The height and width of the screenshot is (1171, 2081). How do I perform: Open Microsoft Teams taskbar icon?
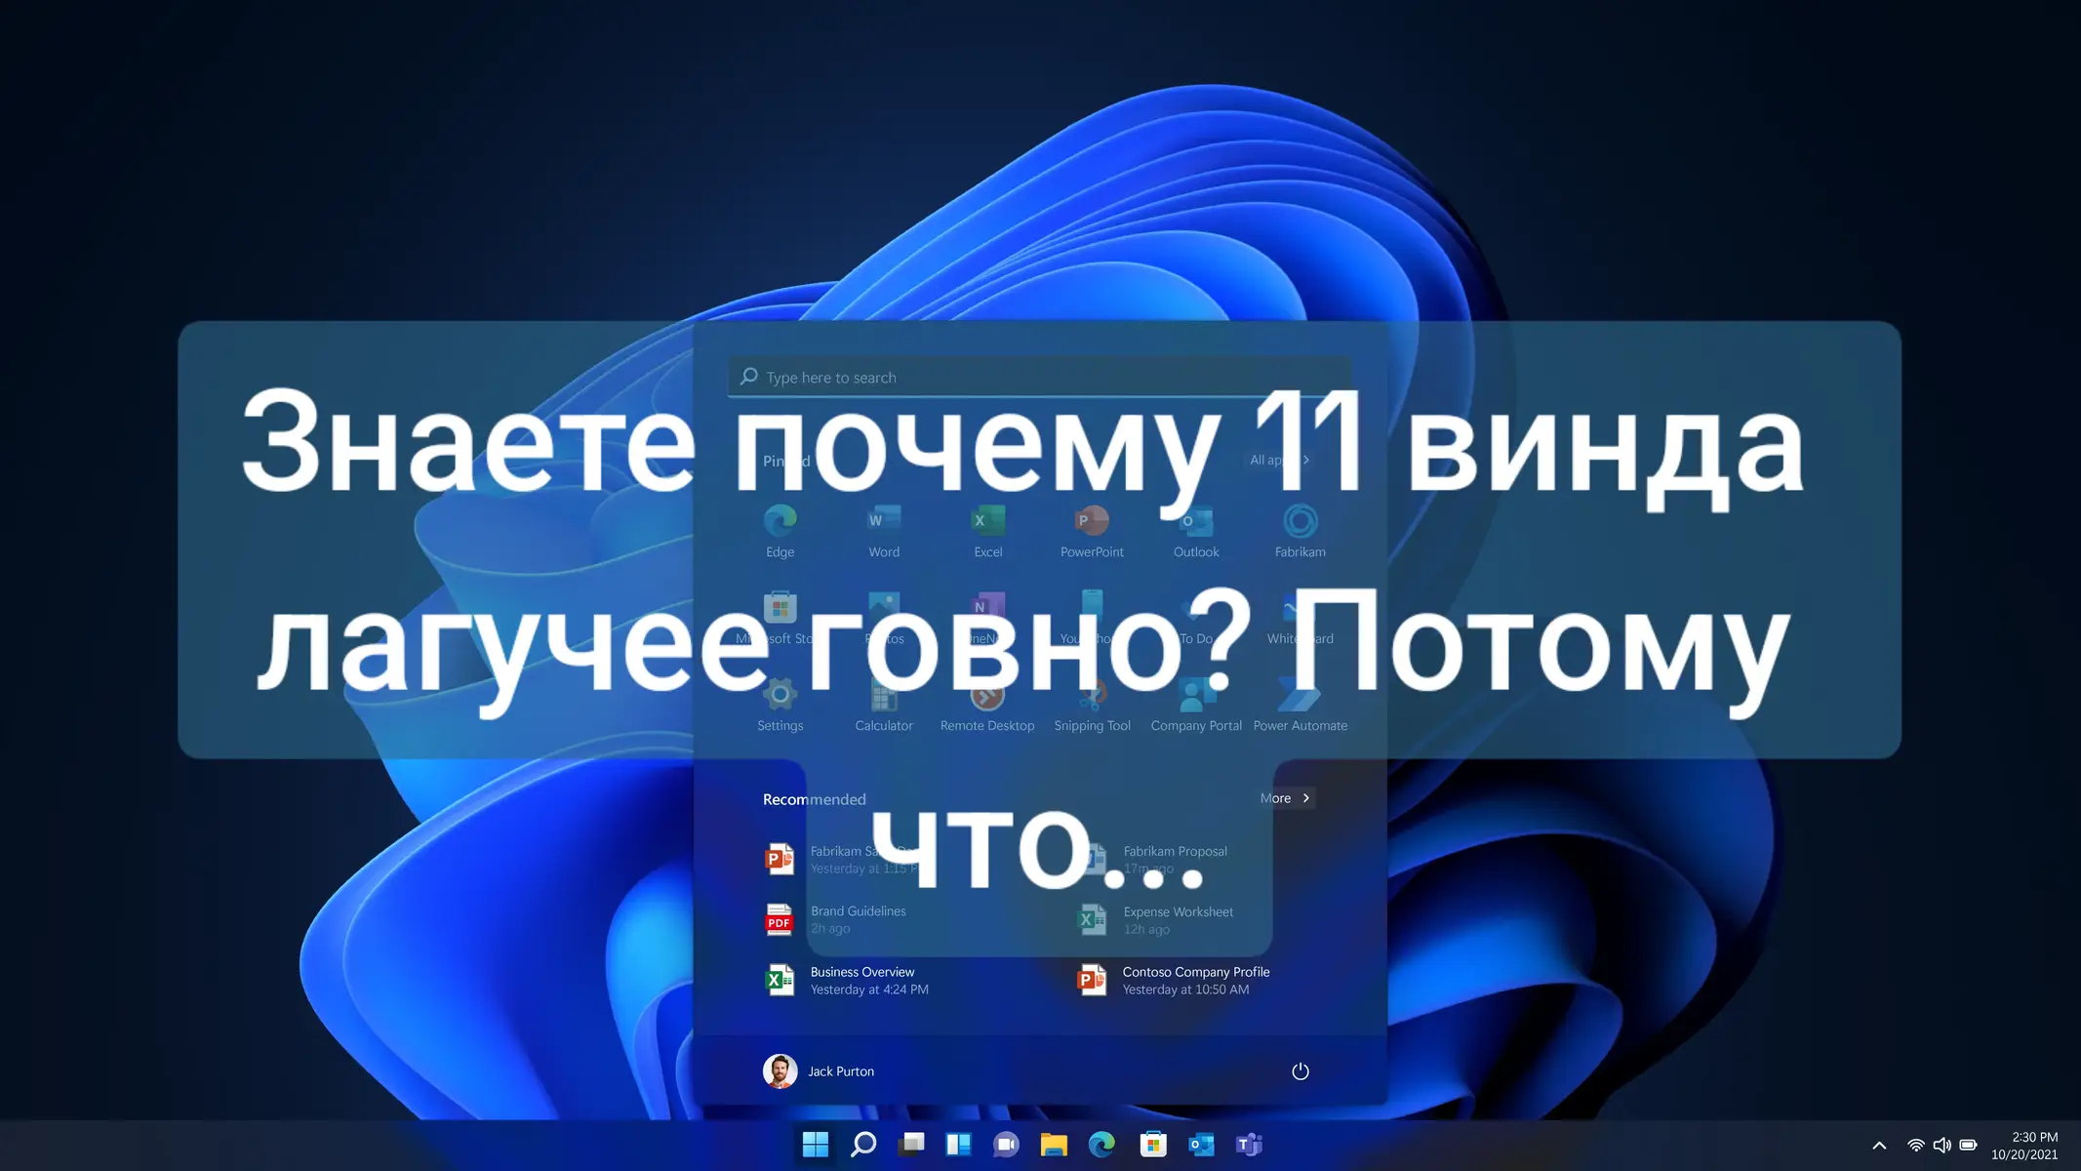coord(1248,1144)
